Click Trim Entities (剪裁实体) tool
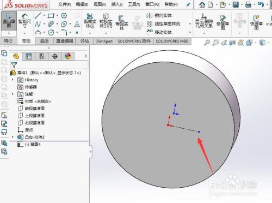This screenshot has height=203, width=272. pos(90,21)
